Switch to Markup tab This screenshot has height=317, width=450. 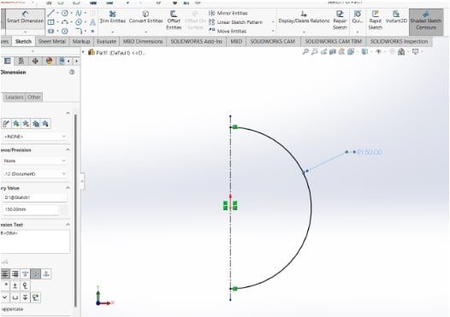[81, 42]
